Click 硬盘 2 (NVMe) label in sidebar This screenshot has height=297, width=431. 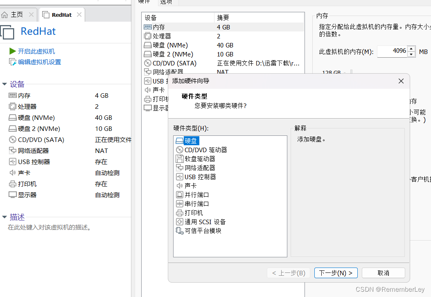pos(39,128)
